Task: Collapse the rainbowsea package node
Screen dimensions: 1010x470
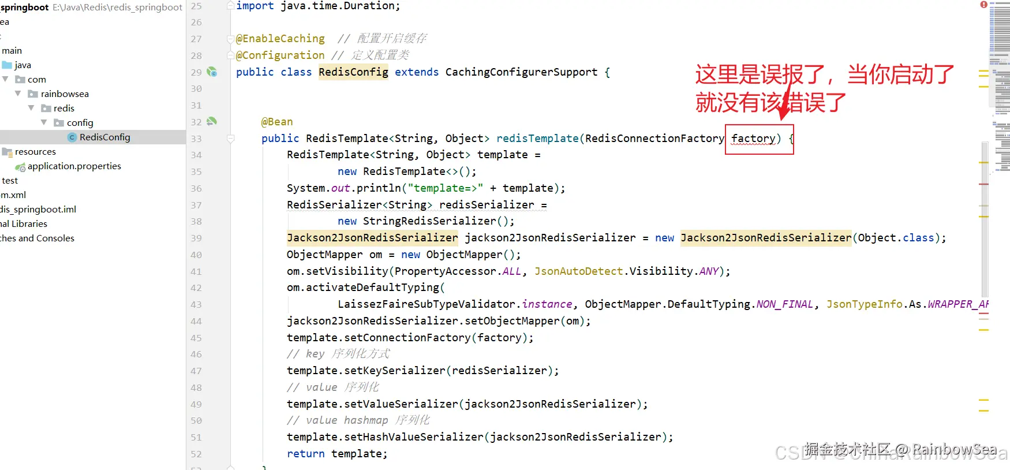Action: pyautogui.click(x=18, y=94)
